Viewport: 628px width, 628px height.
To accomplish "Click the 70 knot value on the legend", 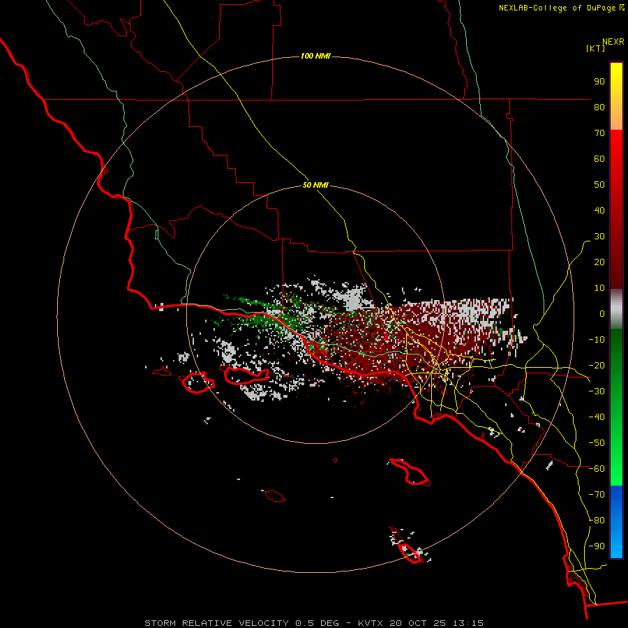I will (x=599, y=133).
